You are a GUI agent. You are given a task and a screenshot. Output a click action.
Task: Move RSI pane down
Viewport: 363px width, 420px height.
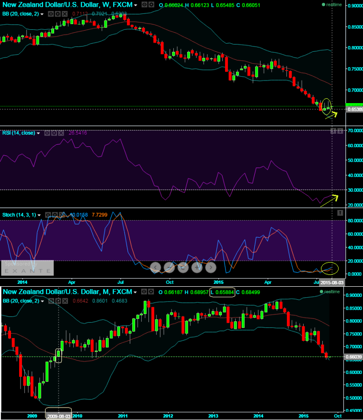click(x=340, y=131)
